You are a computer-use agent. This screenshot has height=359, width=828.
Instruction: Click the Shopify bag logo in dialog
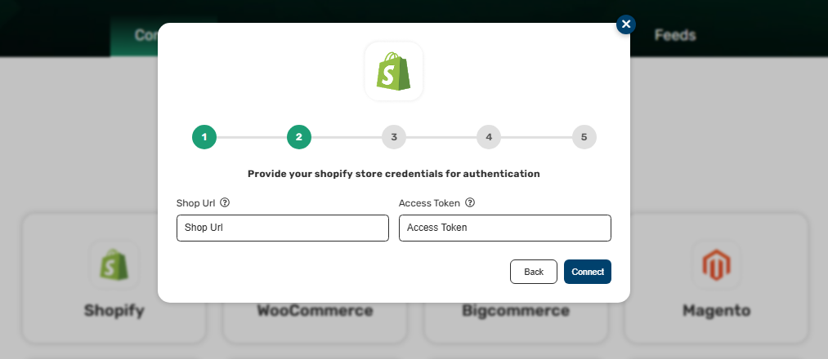tap(393, 71)
